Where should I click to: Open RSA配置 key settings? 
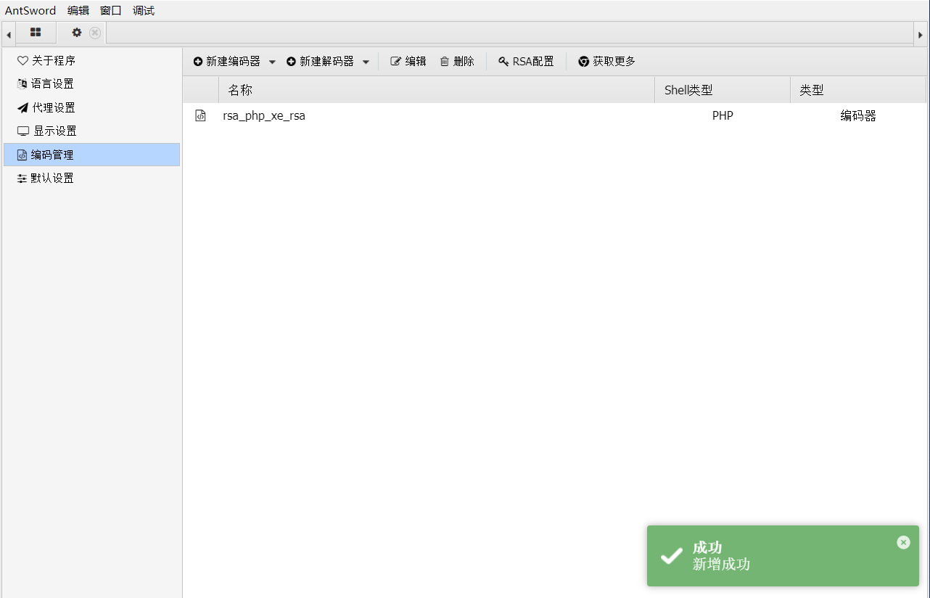click(526, 62)
